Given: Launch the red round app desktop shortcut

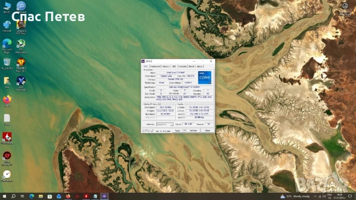Looking at the screenshot, I should (7, 158).
